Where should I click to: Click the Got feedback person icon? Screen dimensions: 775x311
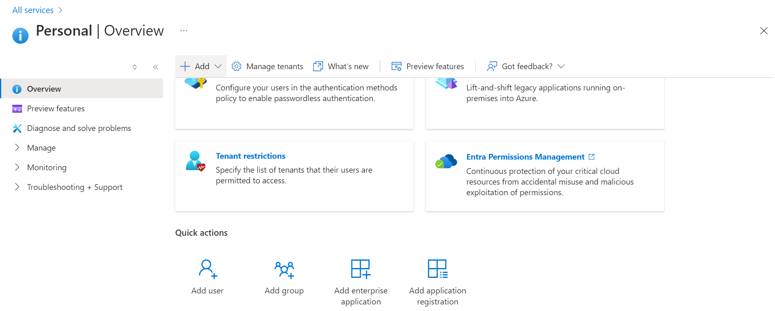(x=492, y=66)
